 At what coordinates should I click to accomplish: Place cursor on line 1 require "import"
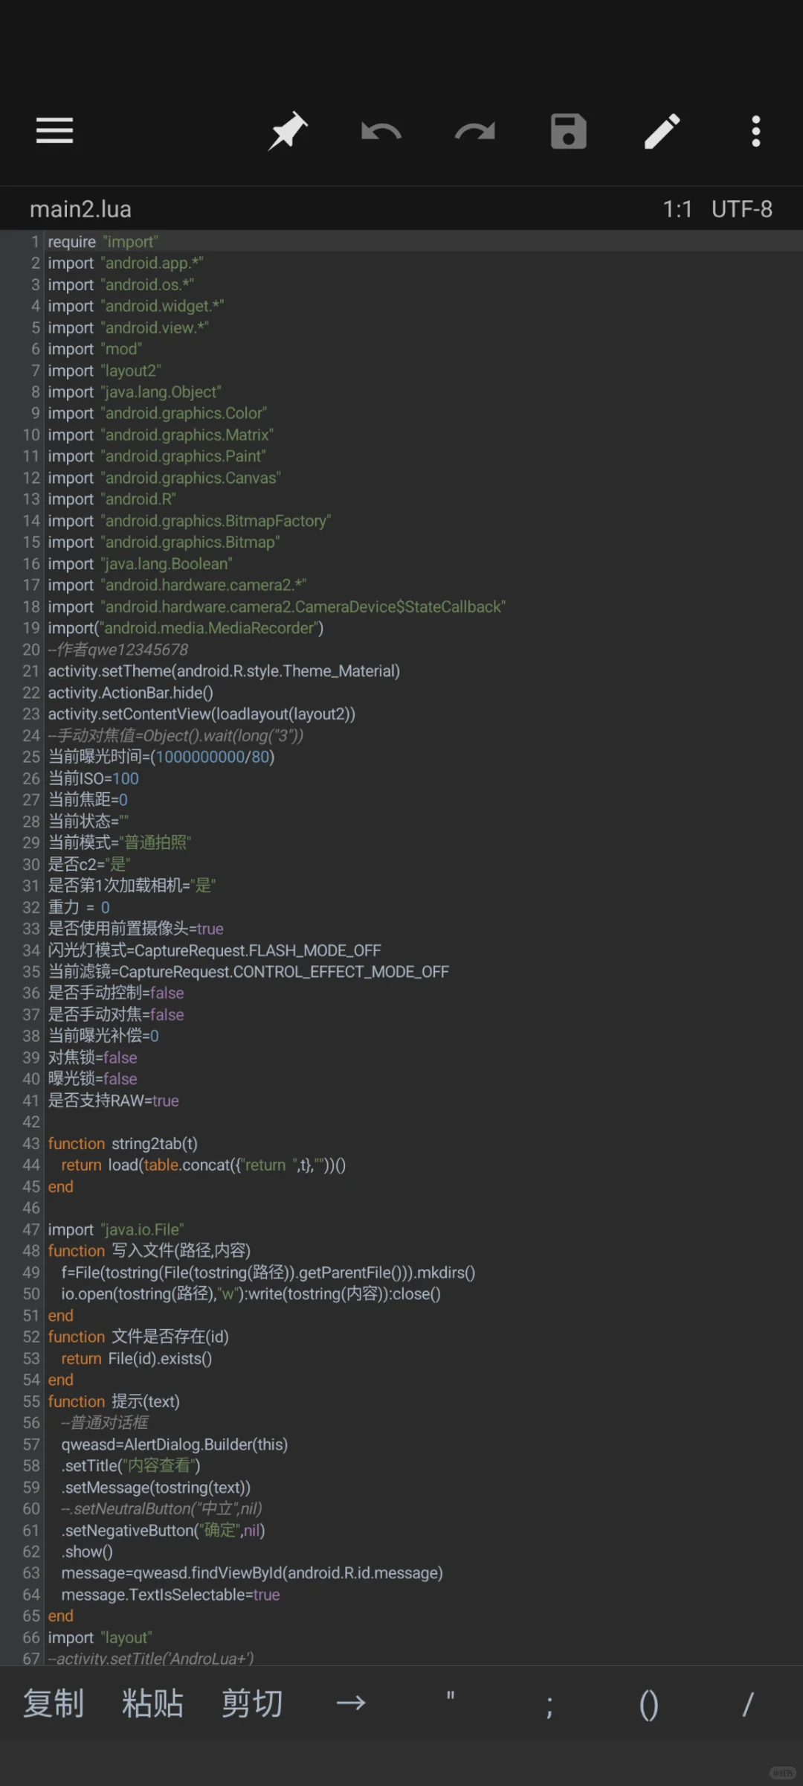tap(103, 242)
